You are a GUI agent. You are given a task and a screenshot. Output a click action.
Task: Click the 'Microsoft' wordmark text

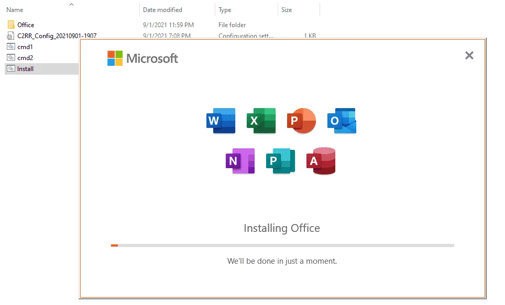tap(152, 58)
